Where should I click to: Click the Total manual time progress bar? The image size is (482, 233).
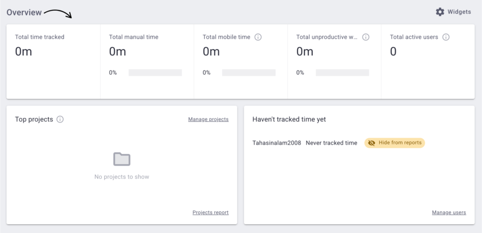point(155,72)
